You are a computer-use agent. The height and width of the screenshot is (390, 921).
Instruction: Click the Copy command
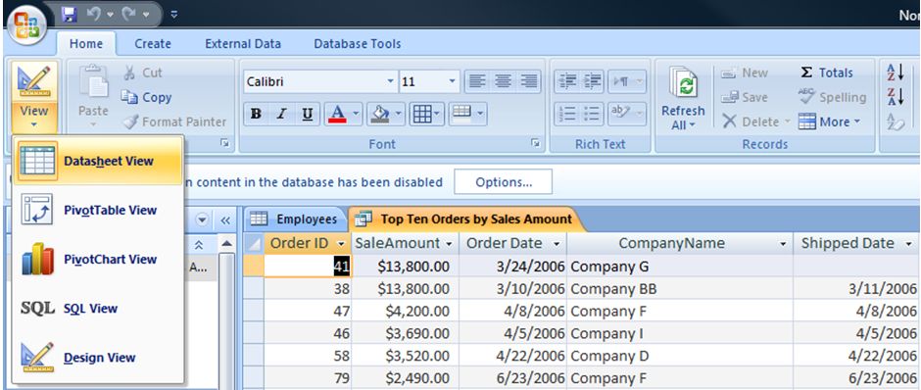[146, 98]
